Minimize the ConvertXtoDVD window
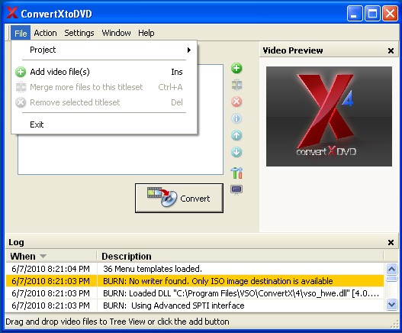This screenshot has height=333, width=402. coord(355,13)
